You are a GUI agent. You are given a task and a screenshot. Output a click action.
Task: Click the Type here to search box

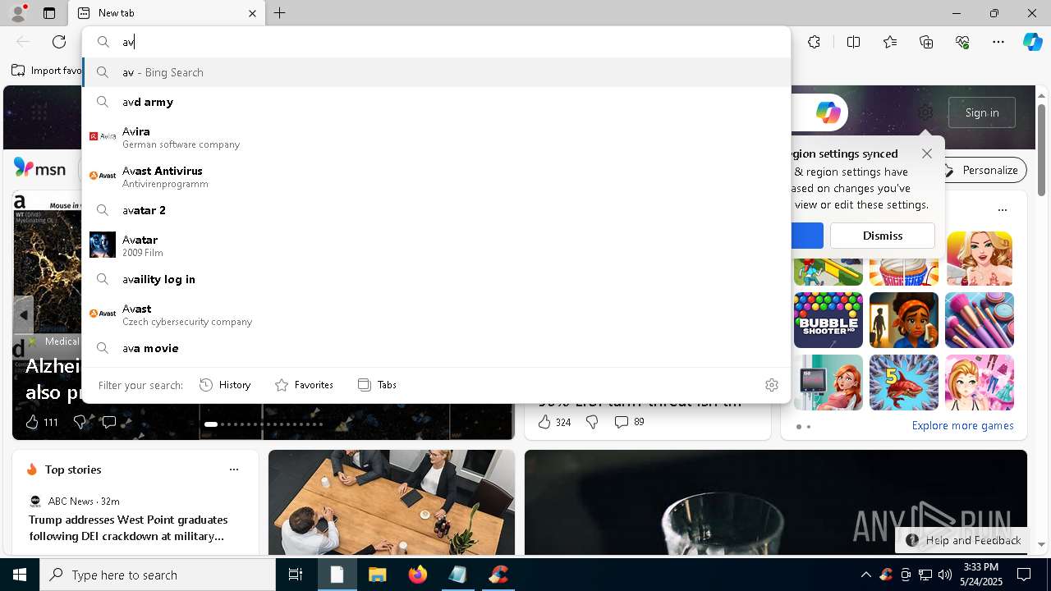tap(158, 575)
